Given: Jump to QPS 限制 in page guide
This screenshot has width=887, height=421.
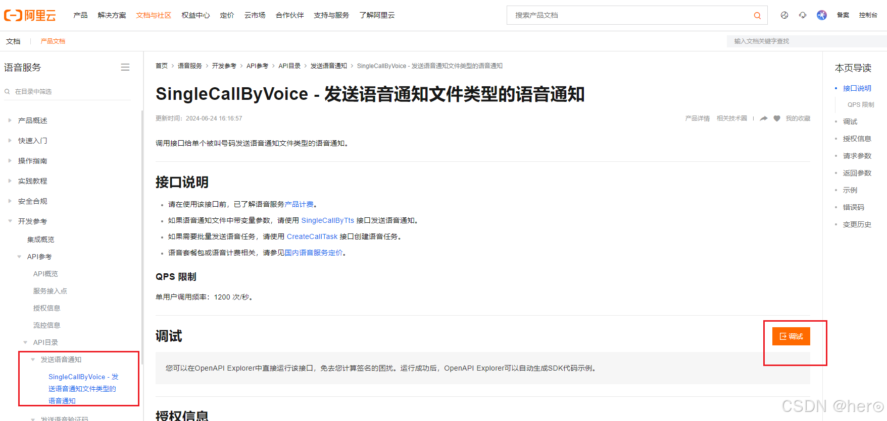Looking at the screenshot, I should click(861, 105).
